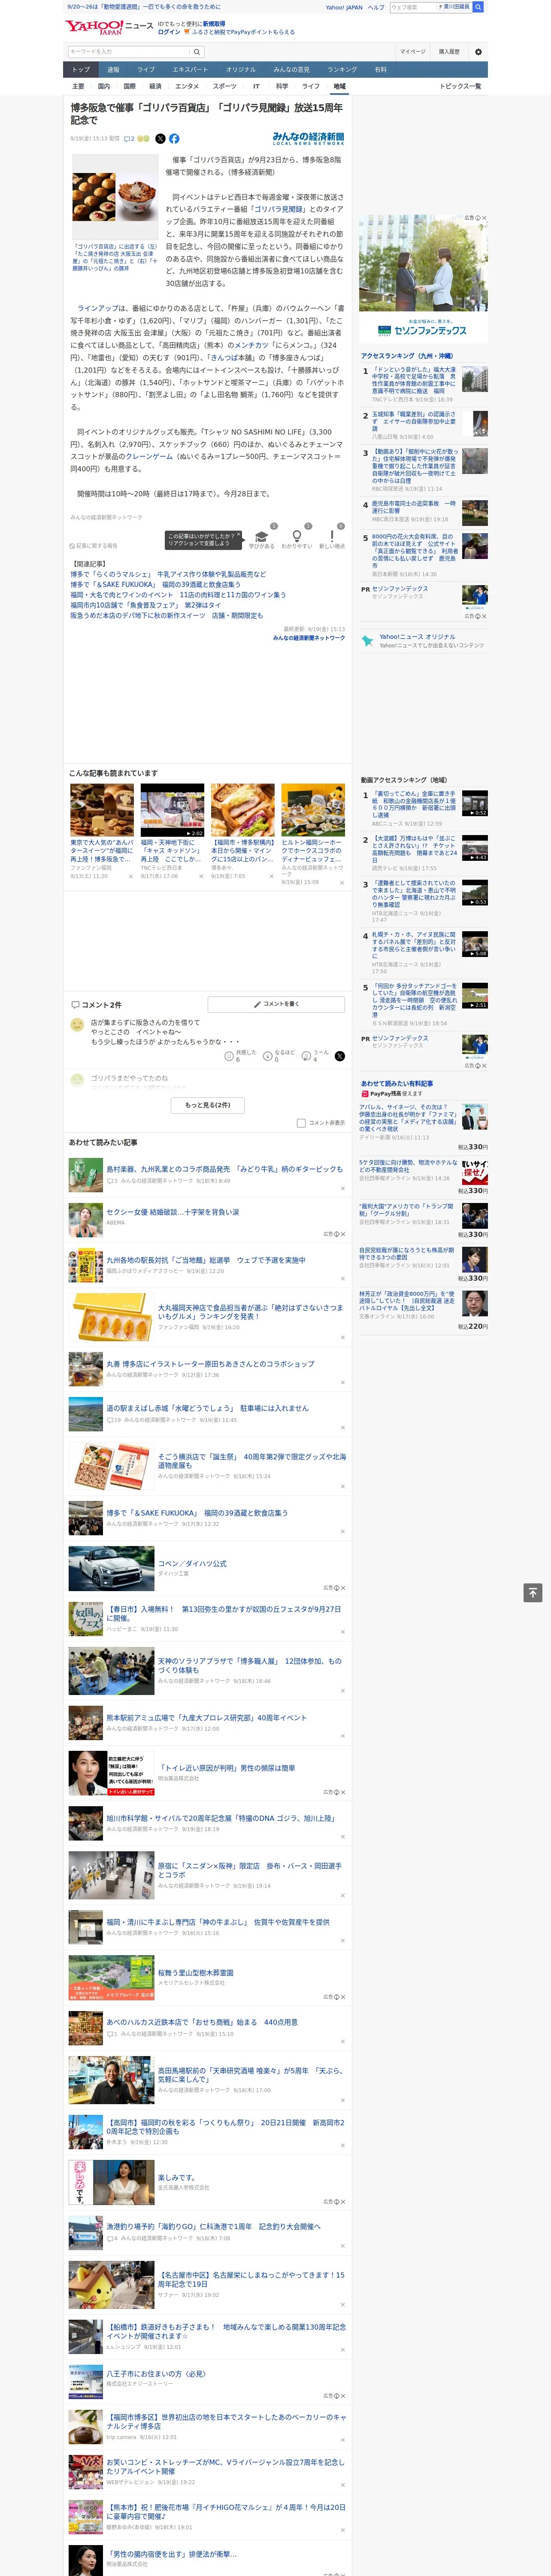This screenshot has width=551, height=2576.
Task: Toggle the コメント非表示 checkbox
Action: point(301,1123)
